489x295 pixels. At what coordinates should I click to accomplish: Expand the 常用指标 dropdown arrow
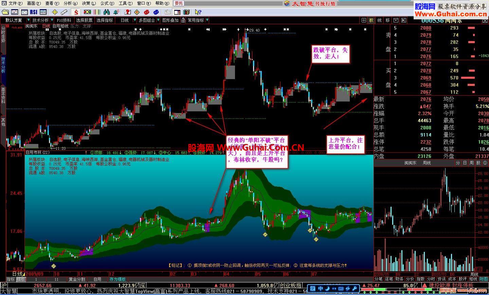click(x=206, y=20)
